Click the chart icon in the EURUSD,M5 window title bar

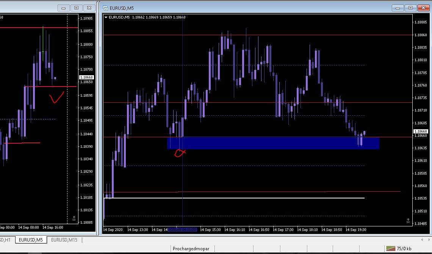[x=105, y=8]
